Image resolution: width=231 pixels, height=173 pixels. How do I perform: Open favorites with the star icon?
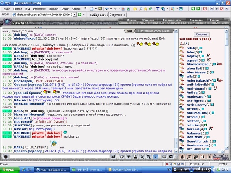pos(146,9)
